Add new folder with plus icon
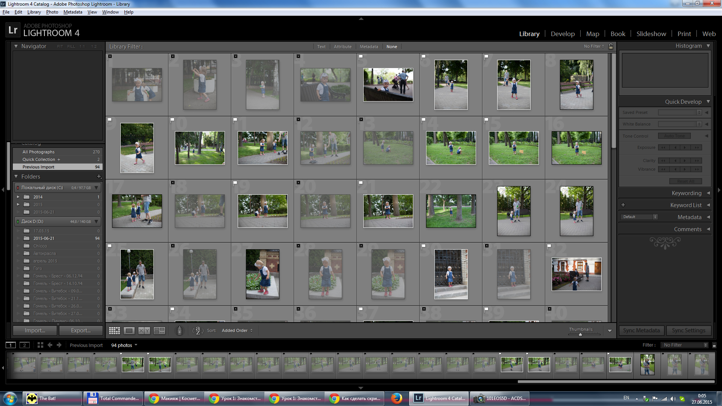The width and height of the screenshot is (722, 406). (x=99, y=176)
